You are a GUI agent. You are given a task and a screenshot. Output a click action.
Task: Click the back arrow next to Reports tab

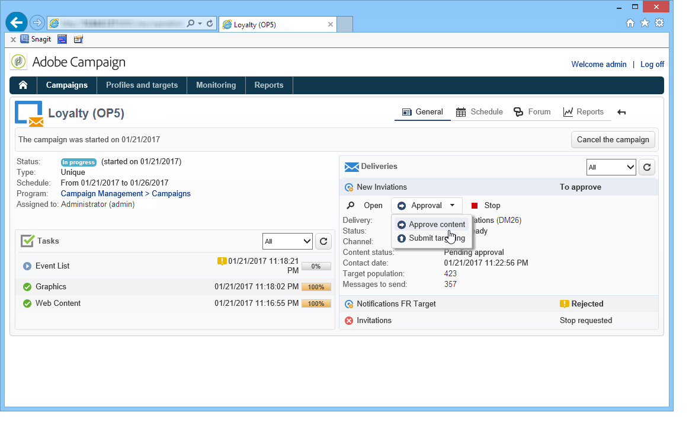tap(621, 112)
